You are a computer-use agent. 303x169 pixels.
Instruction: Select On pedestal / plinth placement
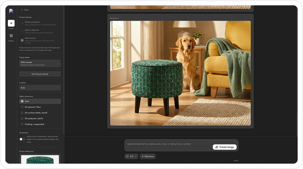click(22, 118)
